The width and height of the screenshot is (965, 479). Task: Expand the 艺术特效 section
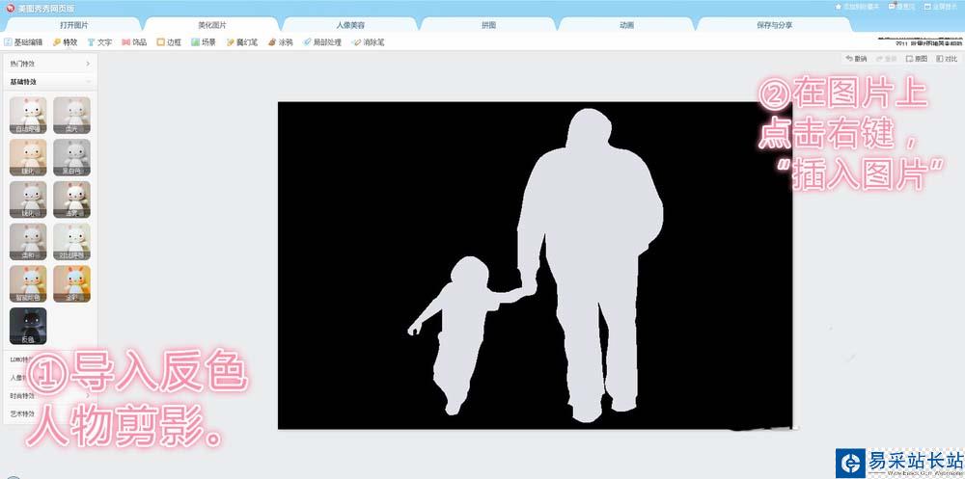tap(49, 413)
